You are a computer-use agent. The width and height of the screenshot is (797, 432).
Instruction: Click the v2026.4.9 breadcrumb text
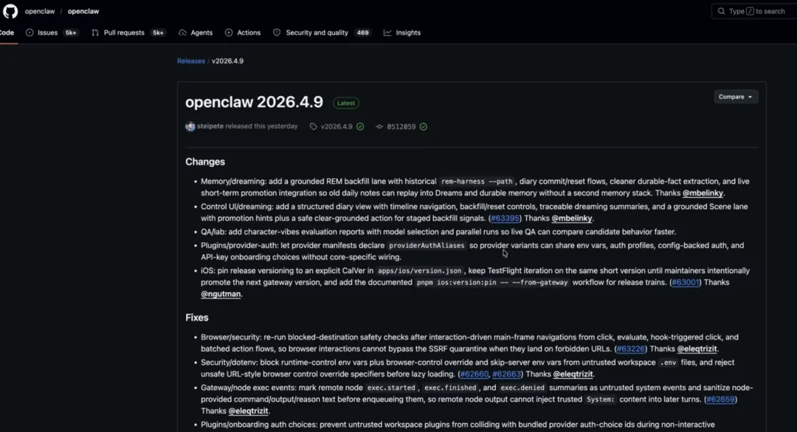click(228, 61)
